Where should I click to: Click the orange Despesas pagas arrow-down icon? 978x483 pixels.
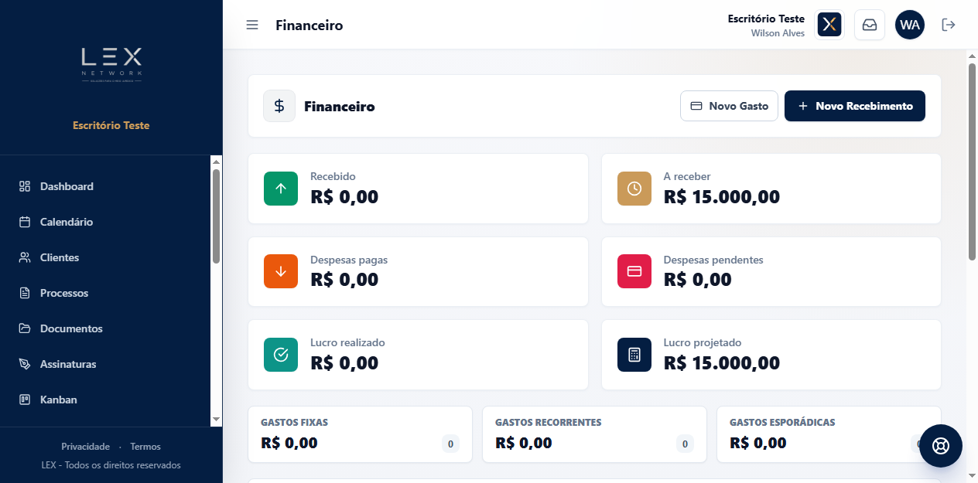click(x=281, y=271)
